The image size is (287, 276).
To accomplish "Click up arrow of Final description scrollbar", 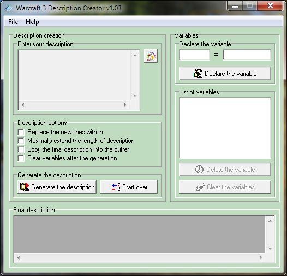I will coord(270,221).
